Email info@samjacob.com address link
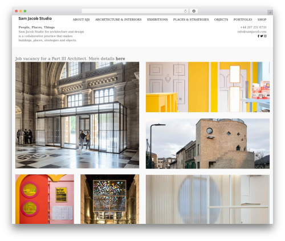The height and width of the screenshot is (241, 285). [252, 32]
